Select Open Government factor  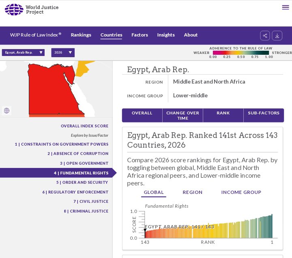pyautogui.click(x=84, y=163)
